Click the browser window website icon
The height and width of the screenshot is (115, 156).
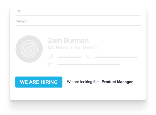(x=51, y=64)
